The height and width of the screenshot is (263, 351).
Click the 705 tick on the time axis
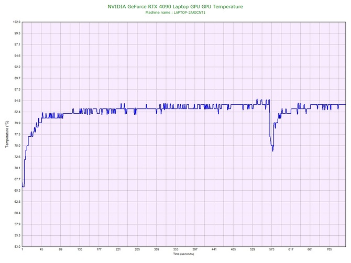[330, 249]
